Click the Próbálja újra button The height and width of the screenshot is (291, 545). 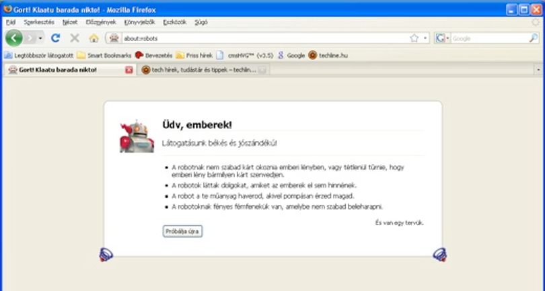(x=182, y=231)
